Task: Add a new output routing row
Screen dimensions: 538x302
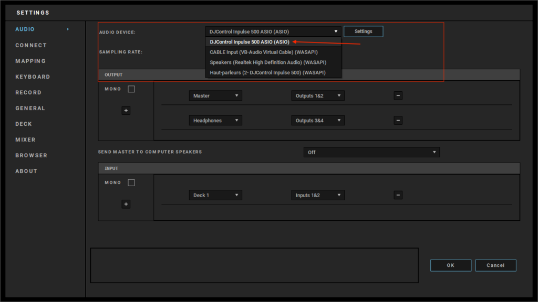Action: 126,111
